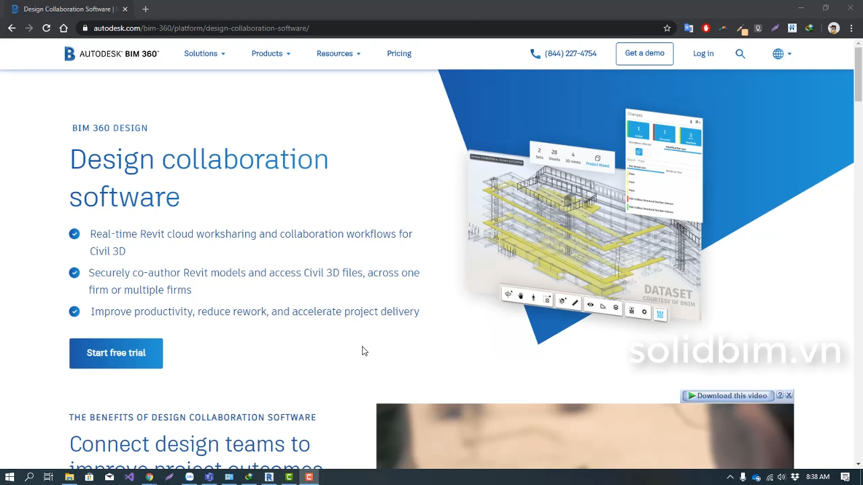Open the lightbulb extension icon
863x485 pixels.
(758, 28)
